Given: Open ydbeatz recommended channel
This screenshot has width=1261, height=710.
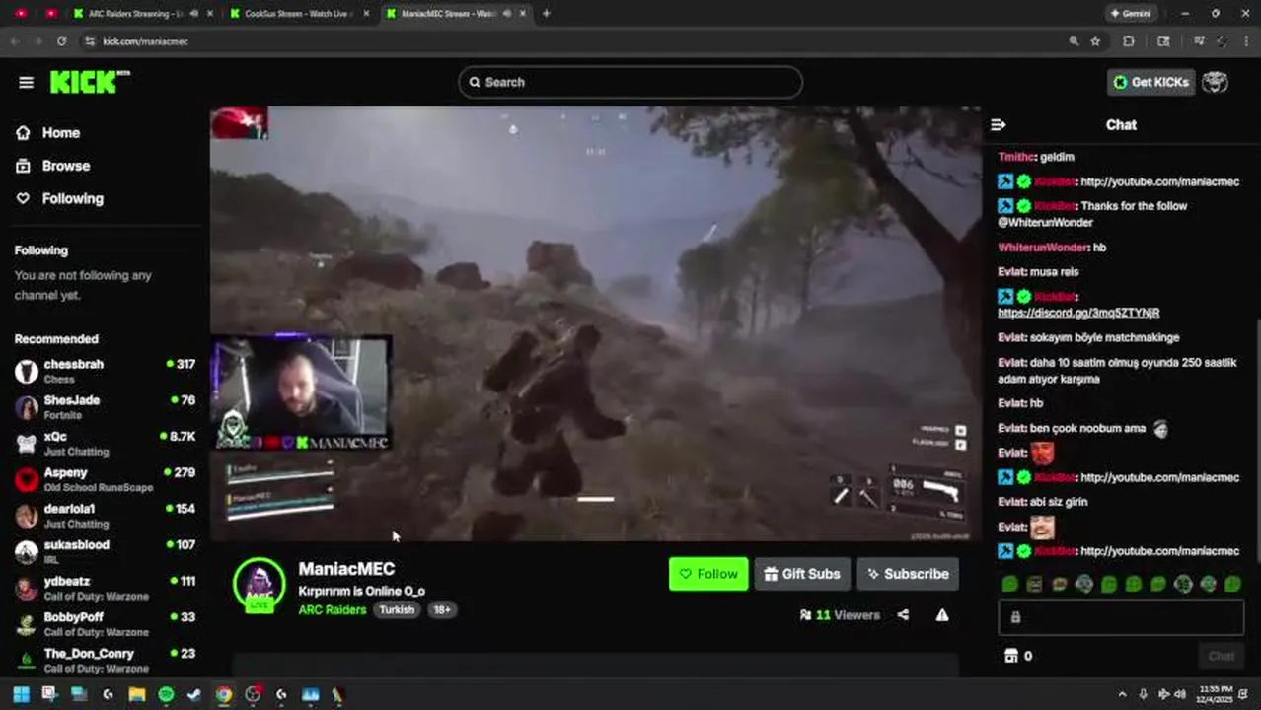Looking at the screenshot, I should click(105, 588).
